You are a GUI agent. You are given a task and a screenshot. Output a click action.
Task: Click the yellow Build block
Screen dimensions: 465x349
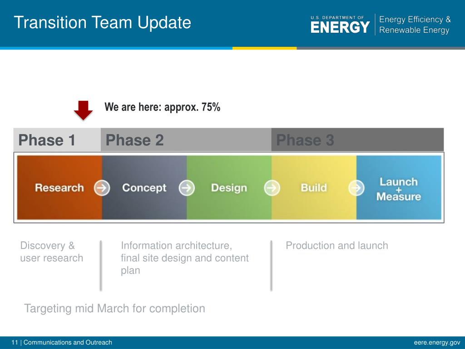[x=314, y=188]
